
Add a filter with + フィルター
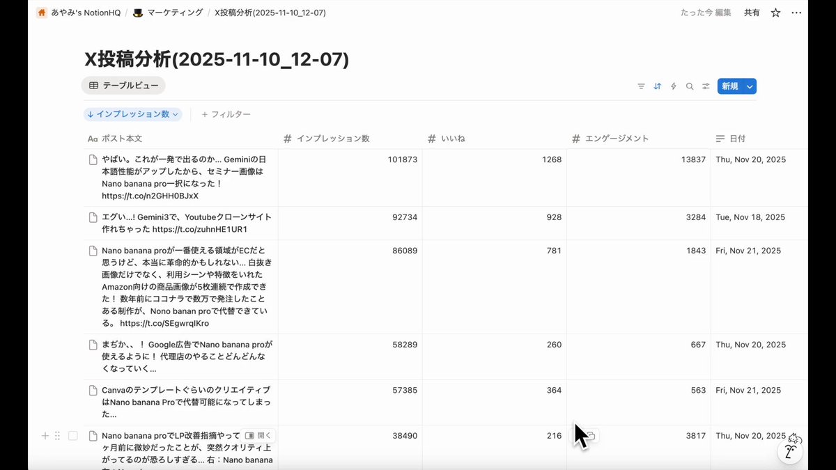point(226,114)
